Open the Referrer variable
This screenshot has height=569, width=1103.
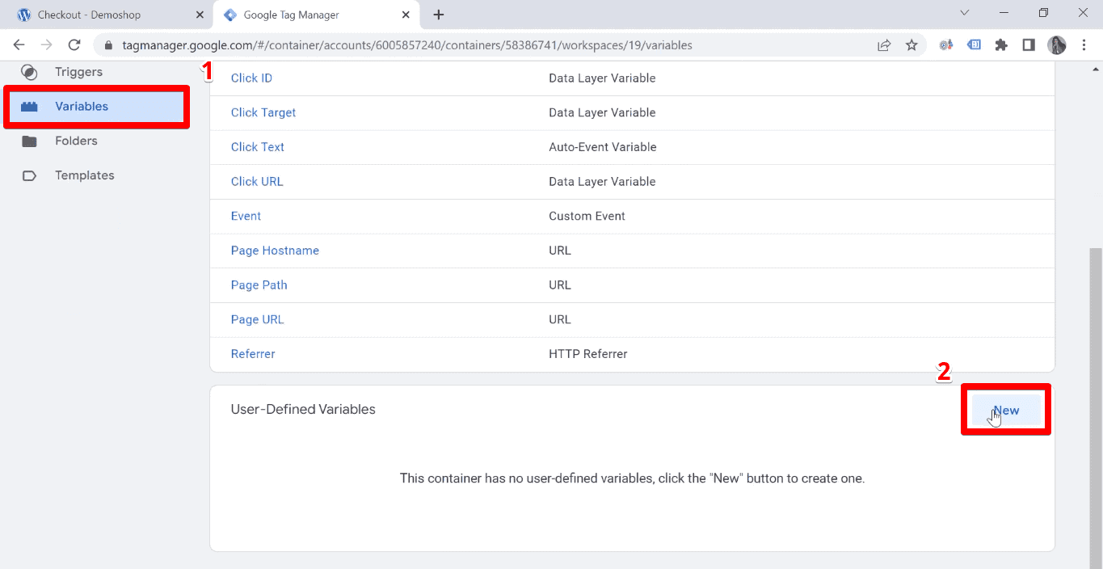point(253,354)
